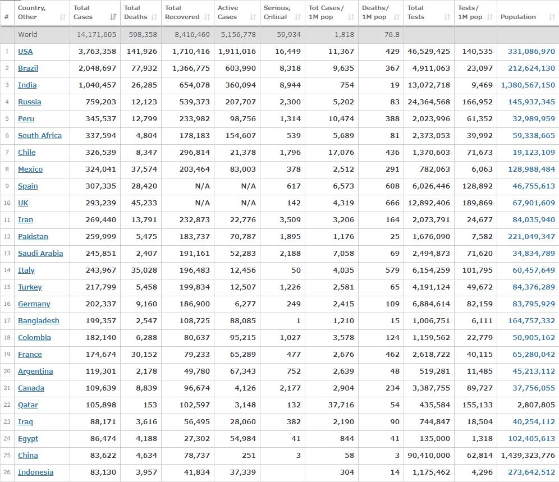Open Indonesia from the country list
This screenshot has height=482, width=559.
[35, 472]
